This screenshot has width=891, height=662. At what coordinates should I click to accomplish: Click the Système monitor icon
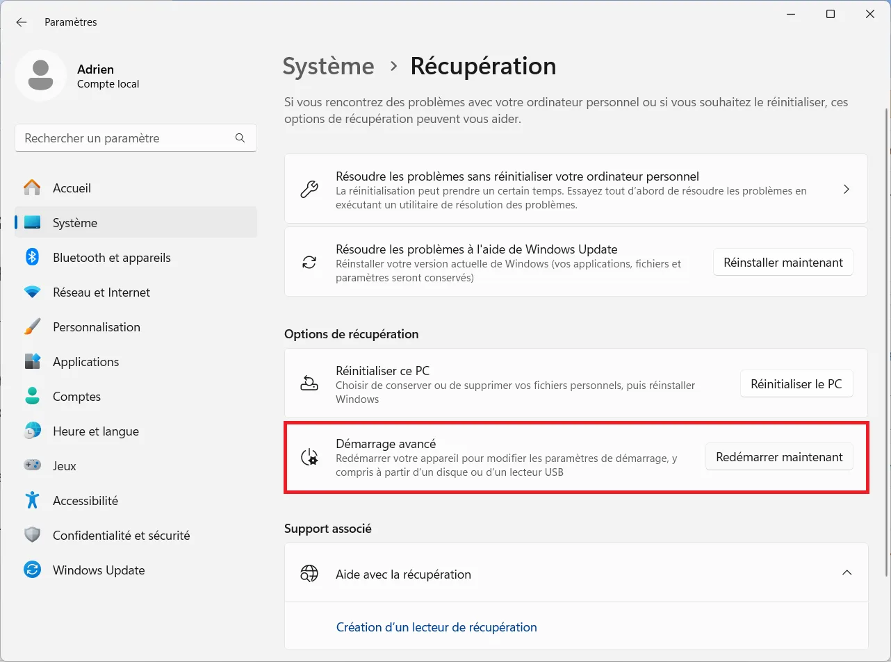pyautogui.click(x=32, y=222)
